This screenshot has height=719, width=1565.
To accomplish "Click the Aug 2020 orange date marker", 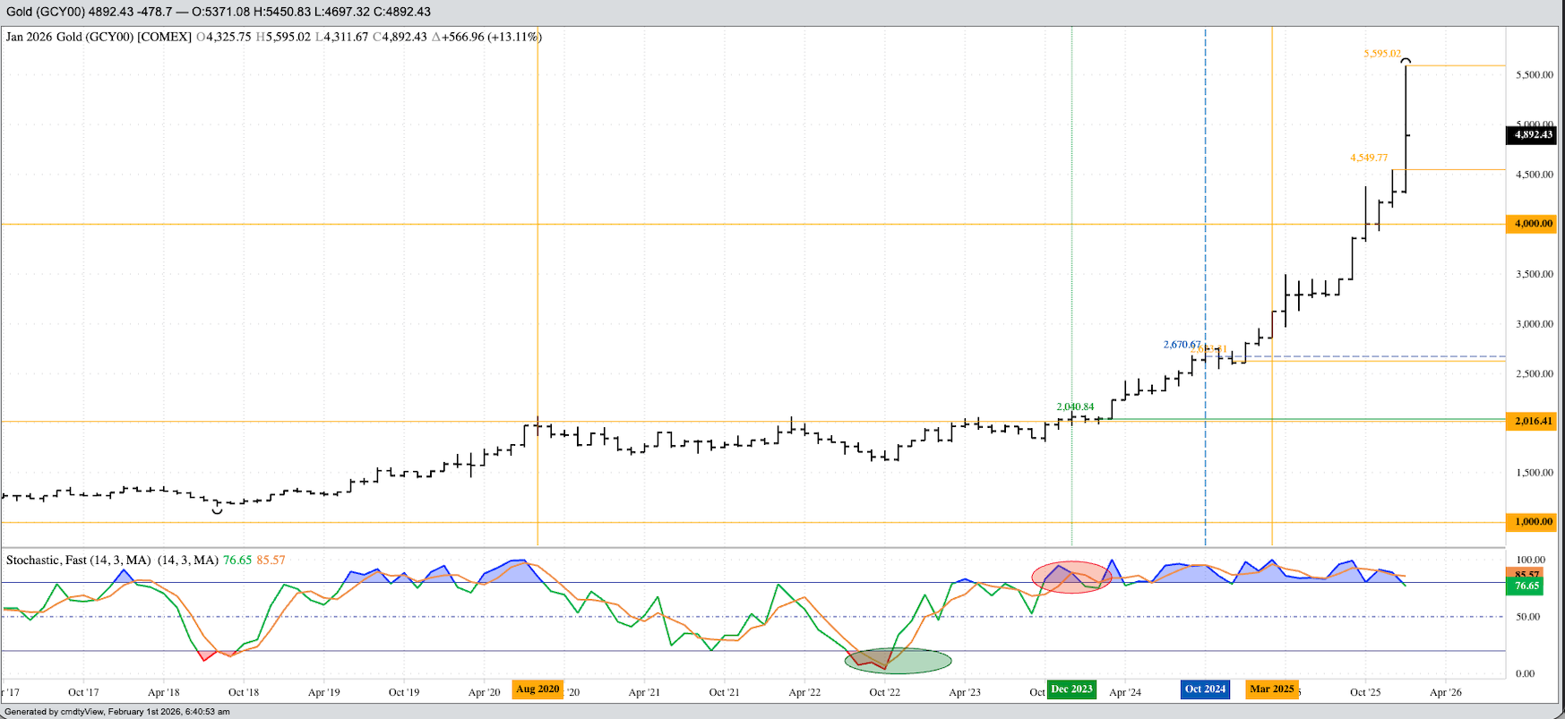I will coord(537,689).
